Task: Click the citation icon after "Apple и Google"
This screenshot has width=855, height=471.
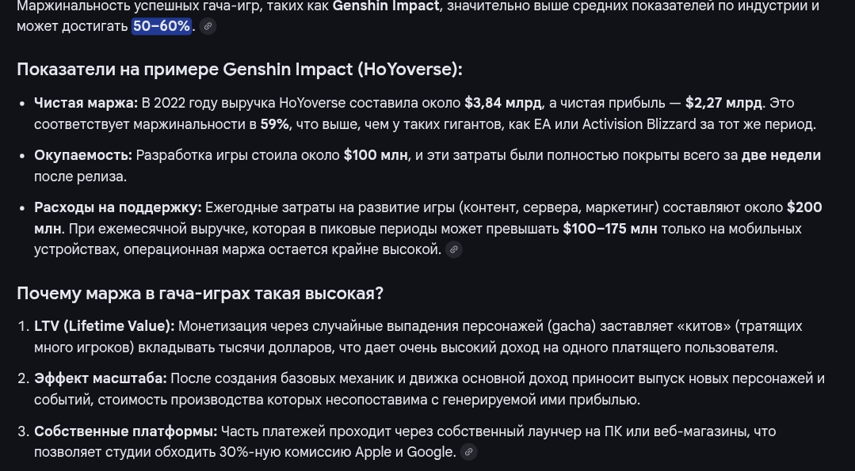Action: 468,452
